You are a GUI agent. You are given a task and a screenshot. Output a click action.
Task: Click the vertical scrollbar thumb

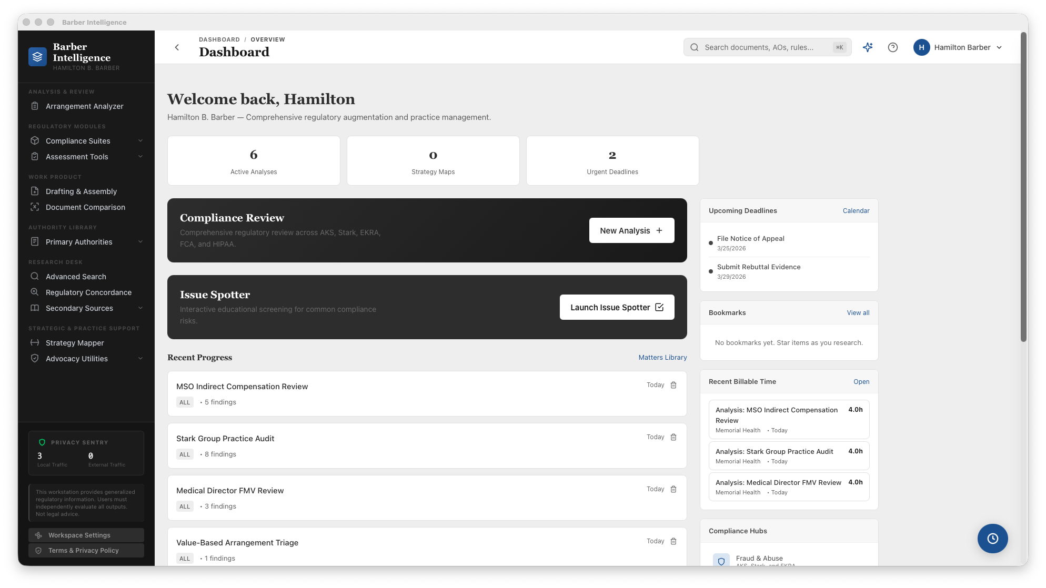(1024, 187)
